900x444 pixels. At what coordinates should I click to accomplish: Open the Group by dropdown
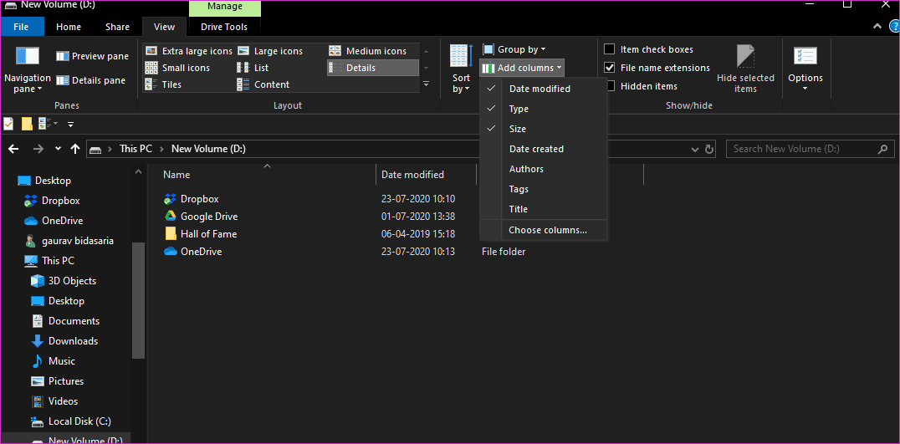tap(514, 49)
